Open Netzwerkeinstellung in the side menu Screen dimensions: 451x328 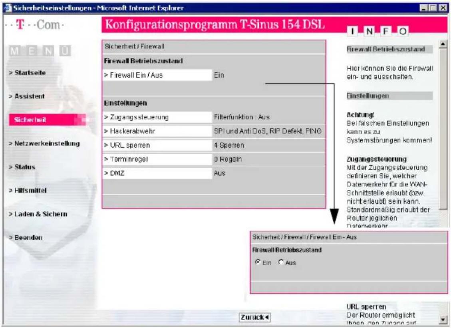pos(44,143)
